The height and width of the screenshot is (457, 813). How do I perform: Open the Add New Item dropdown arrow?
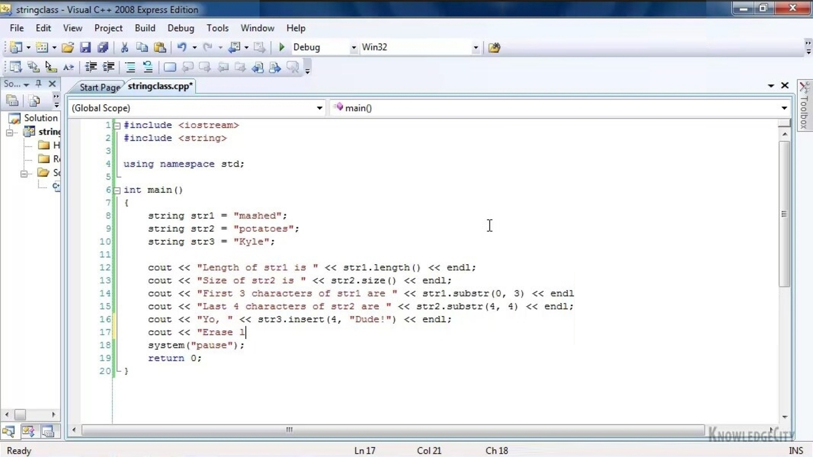point(54,47)
